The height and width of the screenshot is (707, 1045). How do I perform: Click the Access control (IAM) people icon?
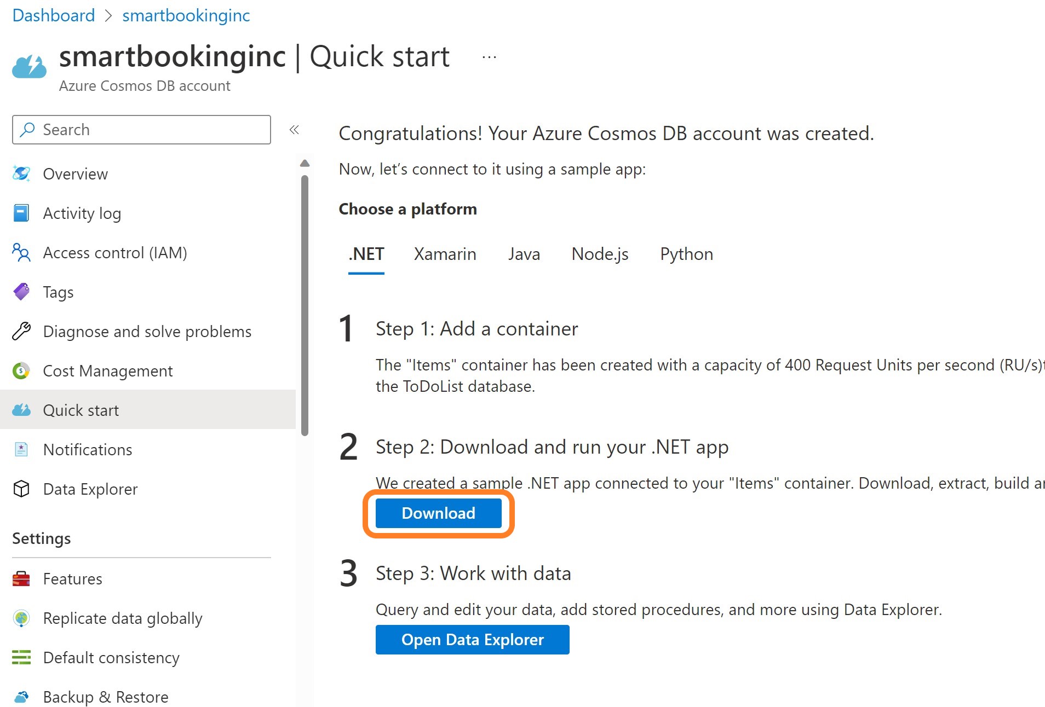click(x=21, y=253)
